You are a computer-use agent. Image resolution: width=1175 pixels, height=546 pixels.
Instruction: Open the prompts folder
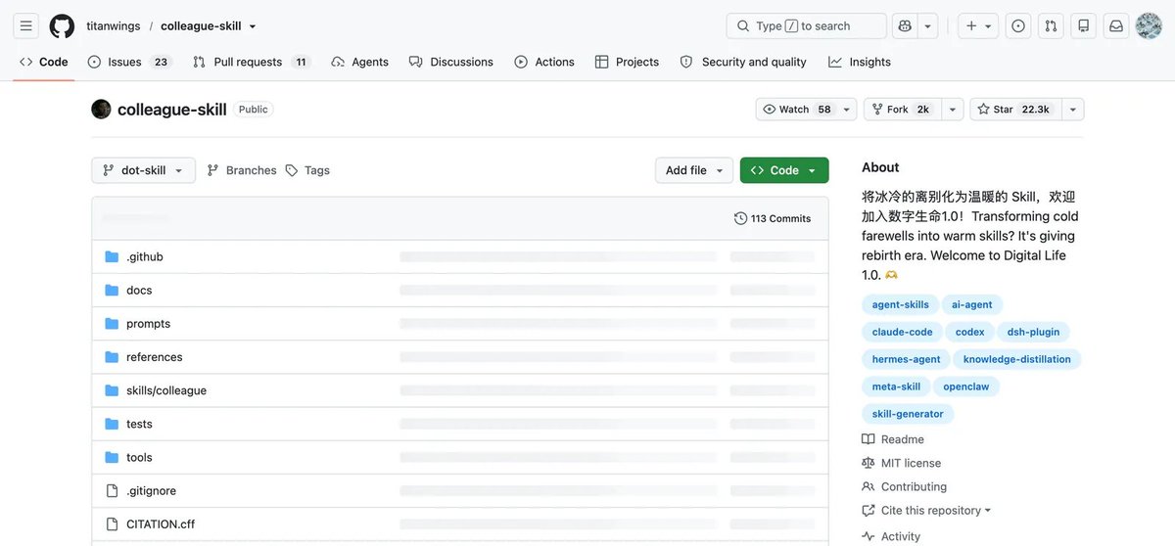(x=148, y=324)
